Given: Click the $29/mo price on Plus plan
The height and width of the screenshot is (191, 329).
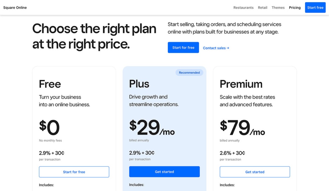Looking at the screenshot, I should click(x=152, y=127).
